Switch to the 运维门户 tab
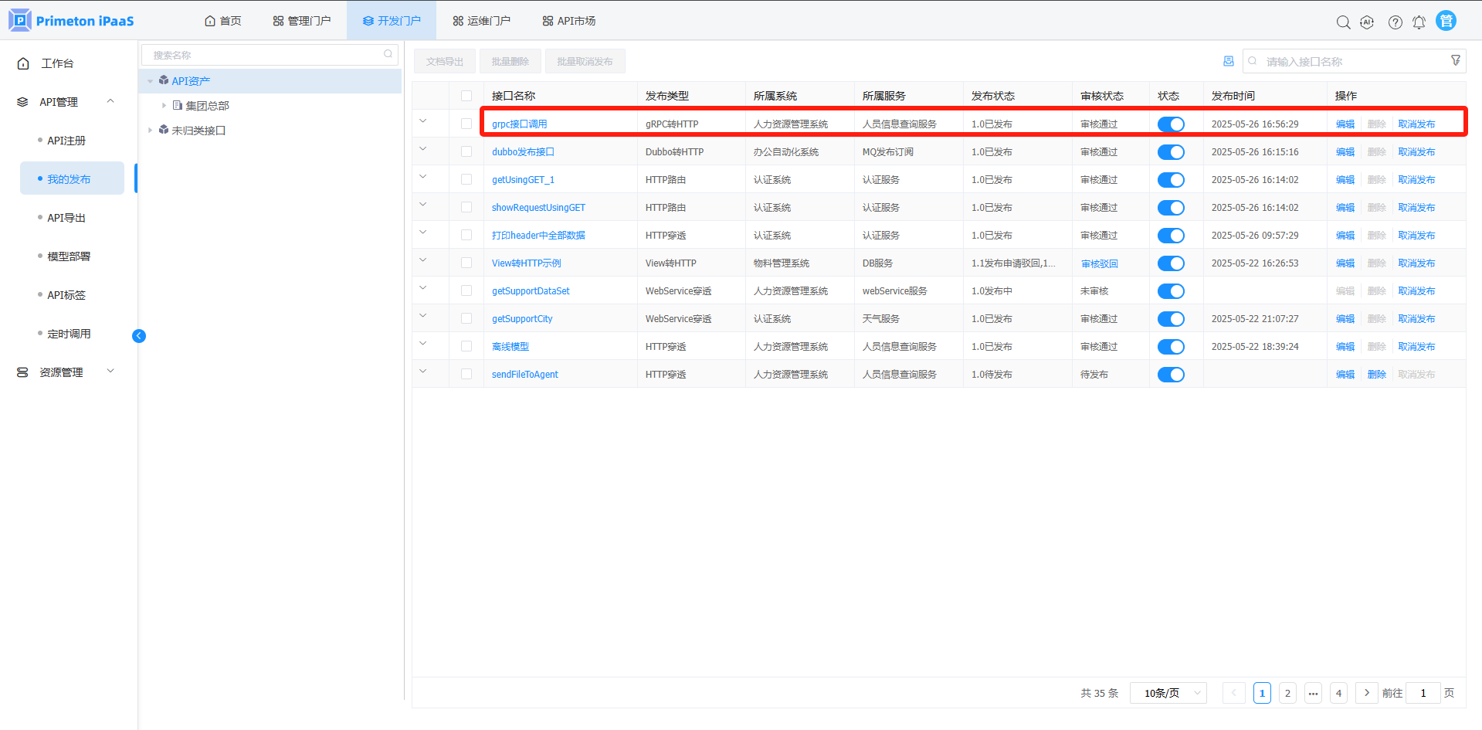 (481, 21)
